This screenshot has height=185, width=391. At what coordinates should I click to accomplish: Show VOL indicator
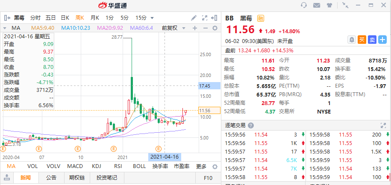pos(32,166)
